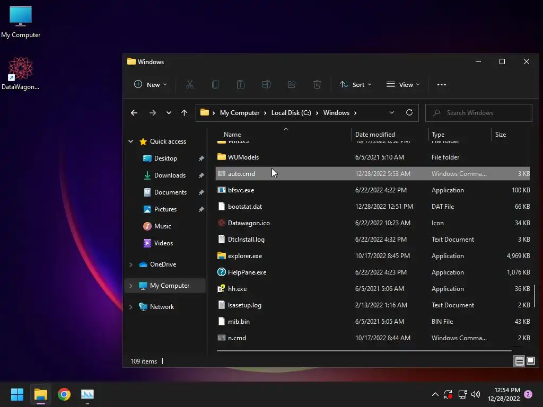Click the Rename toolbar icon
The height and width of the screenshot is (407, 543).
tap(266, 84)
